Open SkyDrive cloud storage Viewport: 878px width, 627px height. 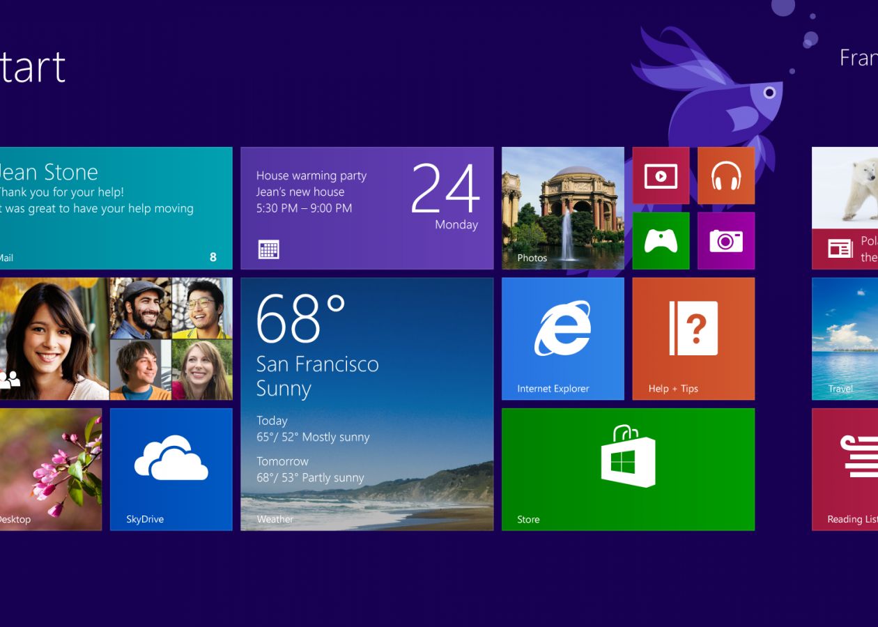click(x=171, y=469)
